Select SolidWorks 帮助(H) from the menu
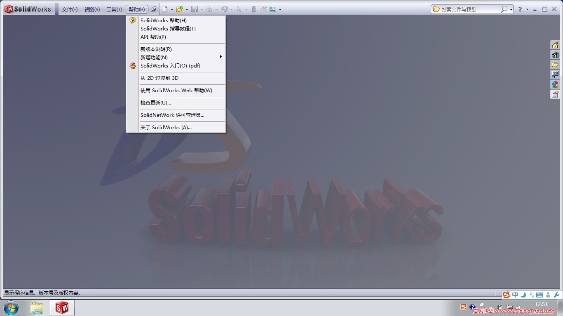Image resolution: width=563 pixels, height=316 pixels. pyautogui.click(x=176, y=20)
